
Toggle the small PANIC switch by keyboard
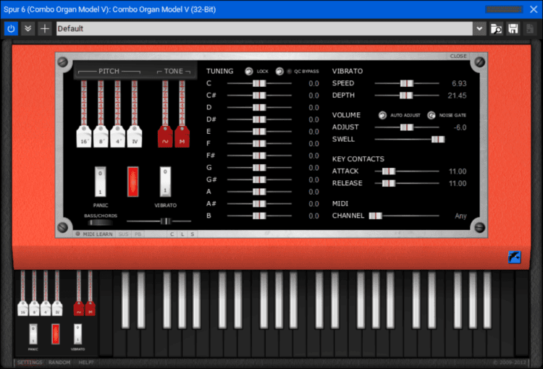33,334
